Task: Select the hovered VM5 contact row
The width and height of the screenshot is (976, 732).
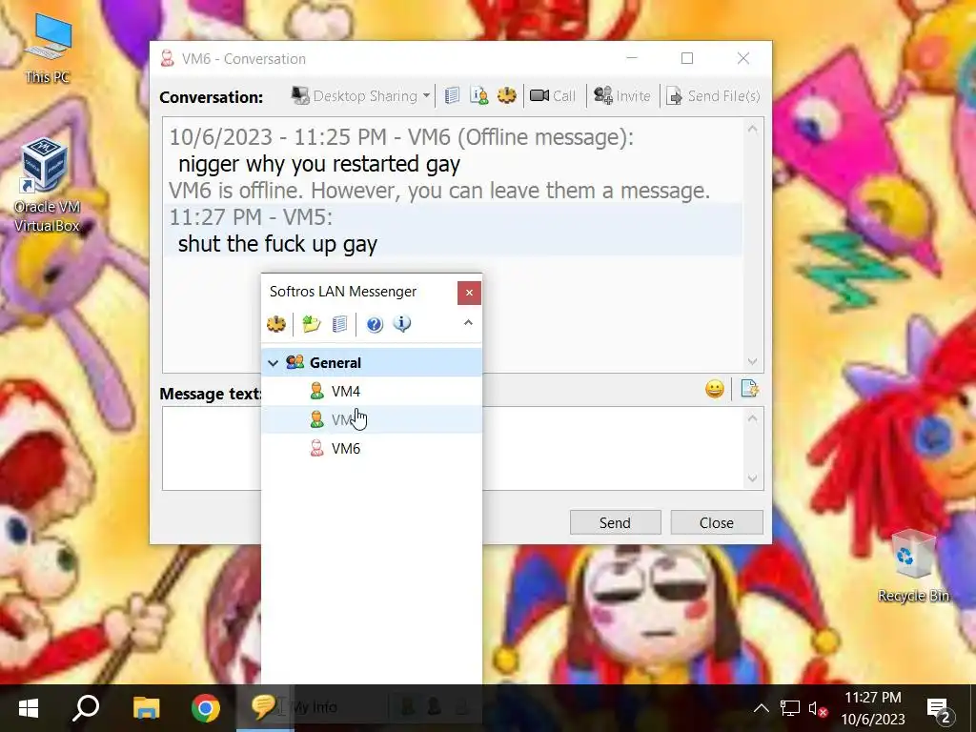Action: (x=372, y=419)
